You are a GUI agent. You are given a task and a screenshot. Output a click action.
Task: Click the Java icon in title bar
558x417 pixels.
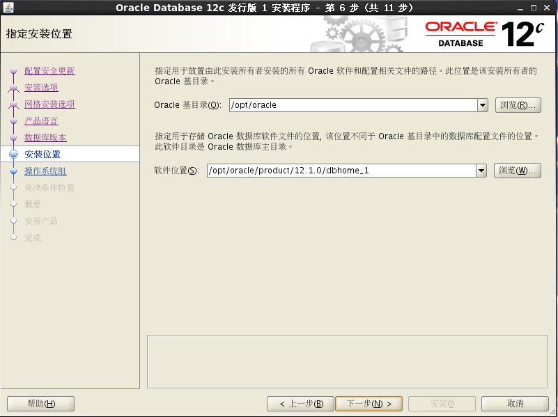8,7
